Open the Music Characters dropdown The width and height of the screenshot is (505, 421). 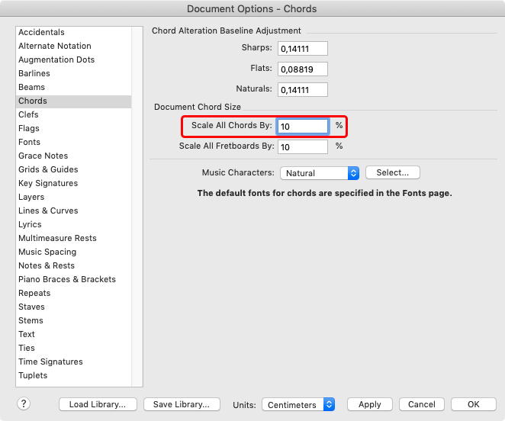(x=319, y=173)
